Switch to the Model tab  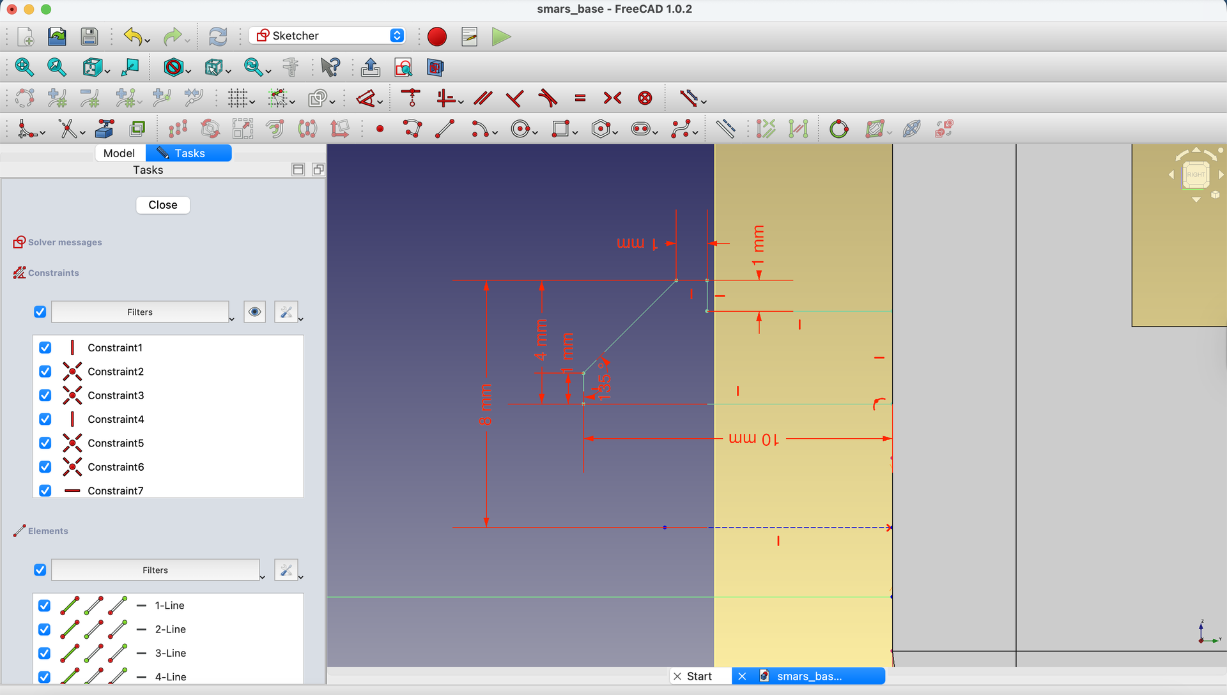[119, 153]
